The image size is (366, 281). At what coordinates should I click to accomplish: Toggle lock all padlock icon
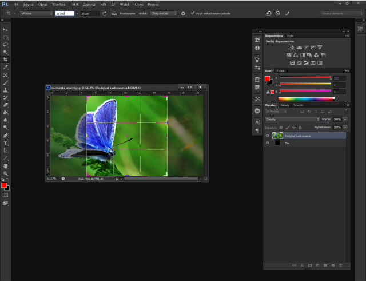[x=300, y=128]
